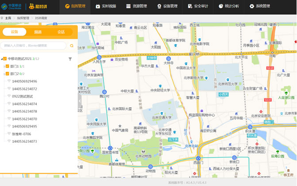
Task: Click the 指挥管理 breadcrumb
Action: [x=23, y=18]
